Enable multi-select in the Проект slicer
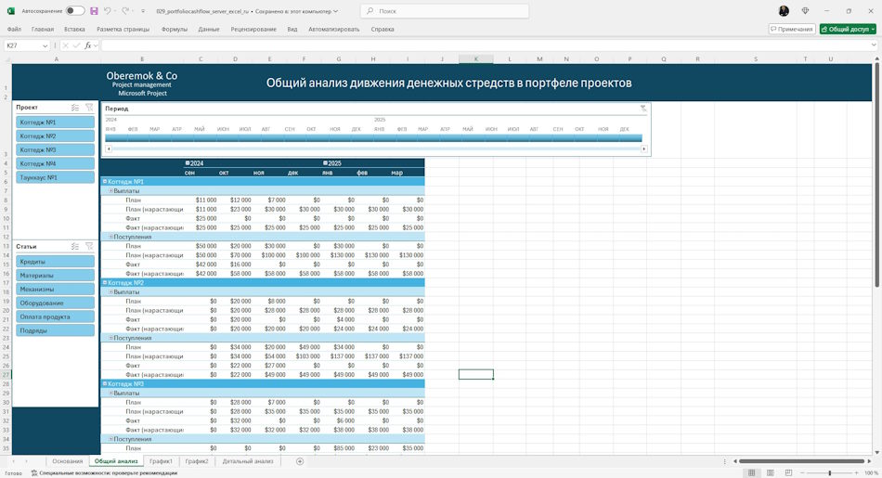The height and width of the screenshot is (478, 882). [x=75, y=107]
